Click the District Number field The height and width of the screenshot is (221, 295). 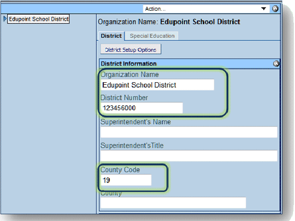coord(142,108)
